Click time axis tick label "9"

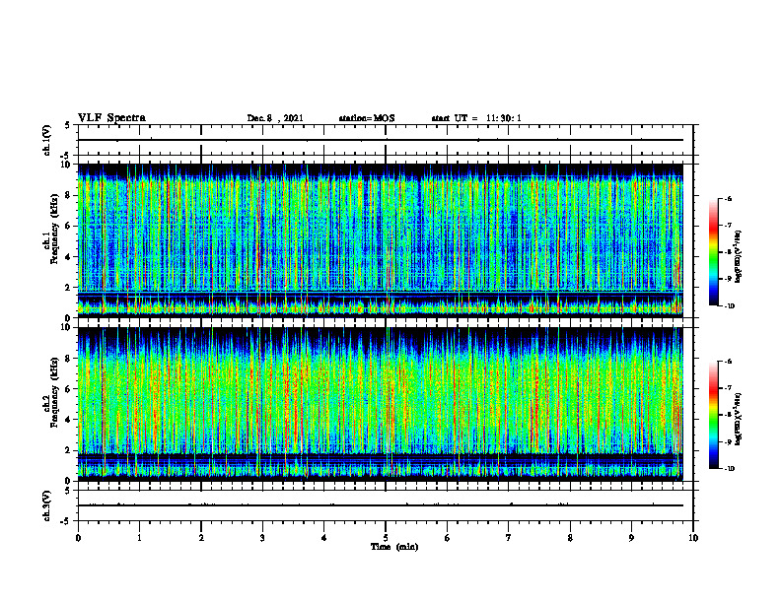click(x=631, y=538)
